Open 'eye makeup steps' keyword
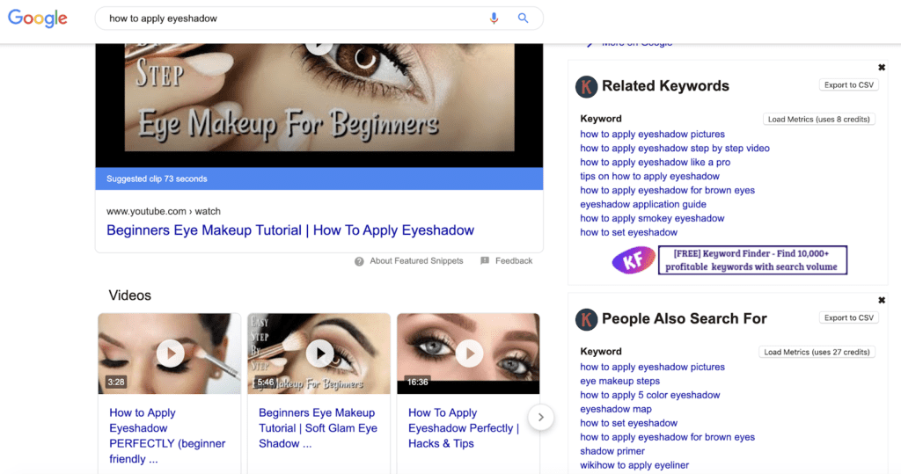 click(619, 381)
